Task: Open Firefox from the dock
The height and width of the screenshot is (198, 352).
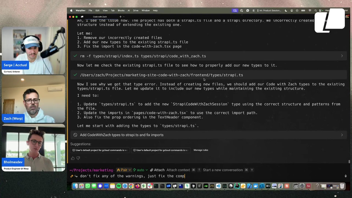Action: point(137,186)
